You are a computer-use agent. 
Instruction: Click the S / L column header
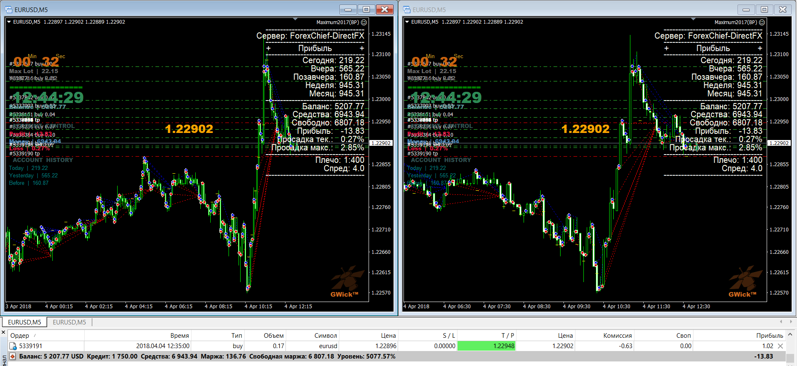coord(428,335)
